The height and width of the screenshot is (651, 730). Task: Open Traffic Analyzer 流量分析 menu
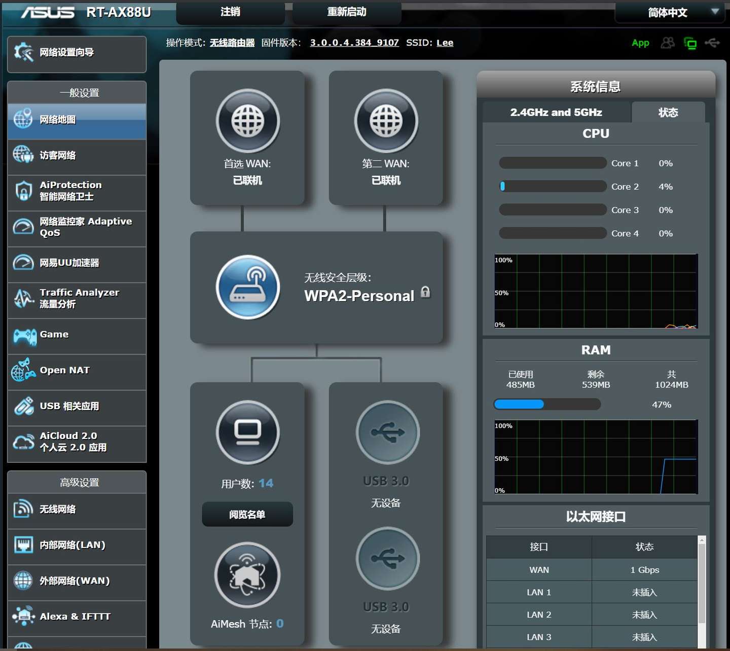coord(77,300)
